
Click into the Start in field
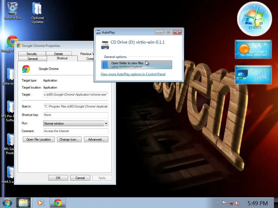coord(76,106)
